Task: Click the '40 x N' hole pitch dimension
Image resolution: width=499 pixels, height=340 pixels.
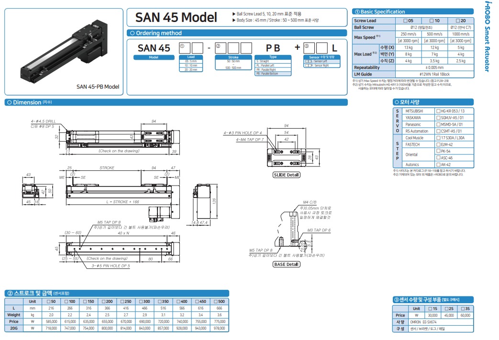Action: point(123,233)
